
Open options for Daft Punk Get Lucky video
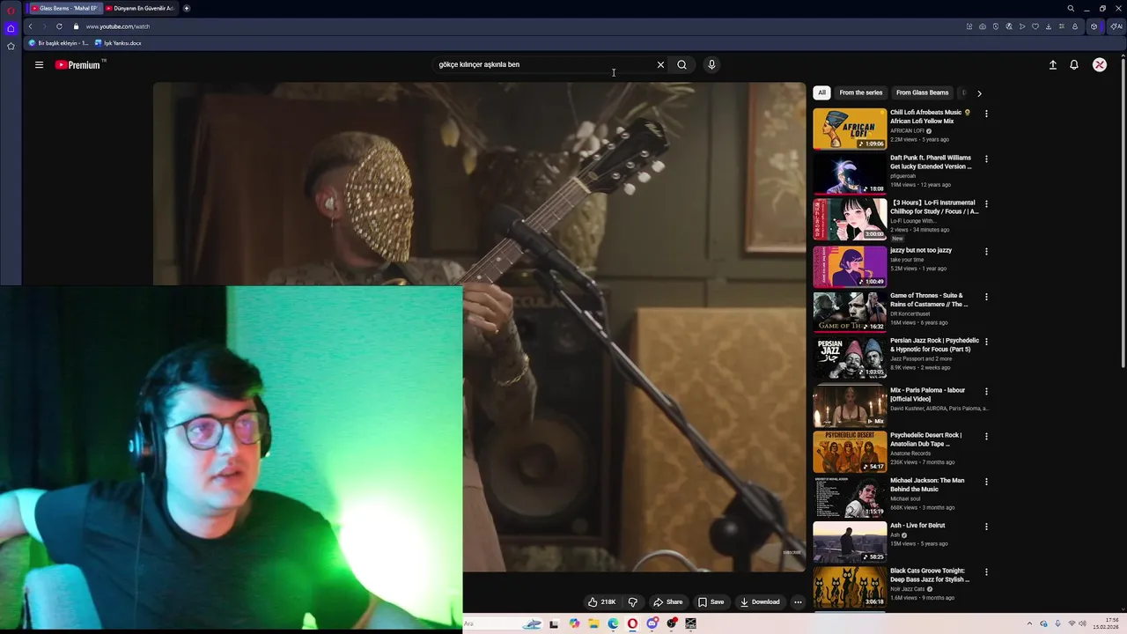tap(986, 159)
